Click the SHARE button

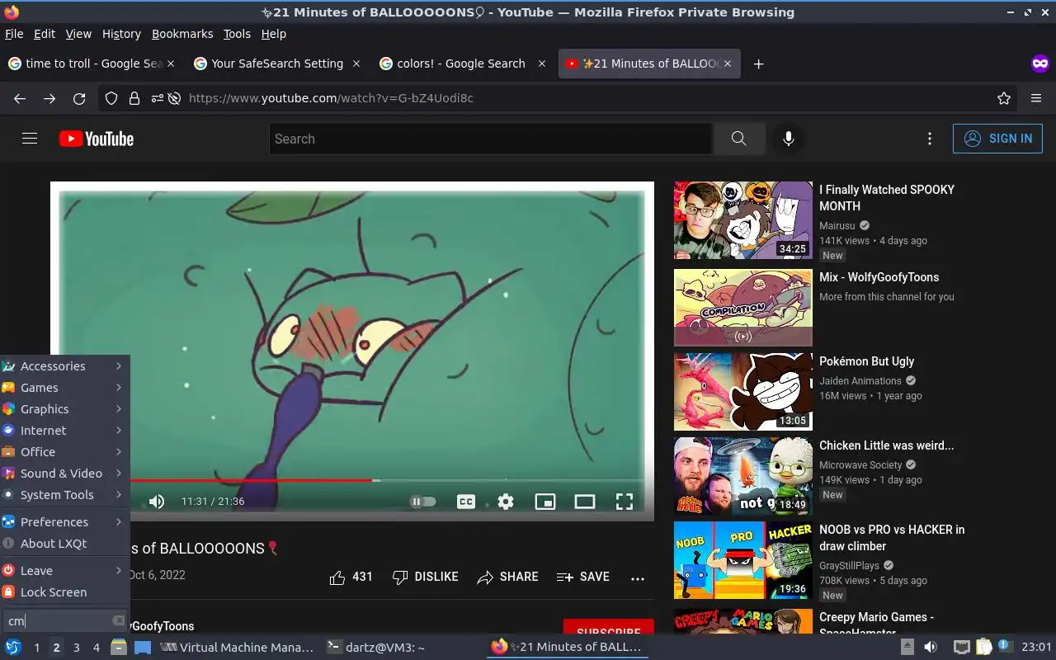click(507, 577)
